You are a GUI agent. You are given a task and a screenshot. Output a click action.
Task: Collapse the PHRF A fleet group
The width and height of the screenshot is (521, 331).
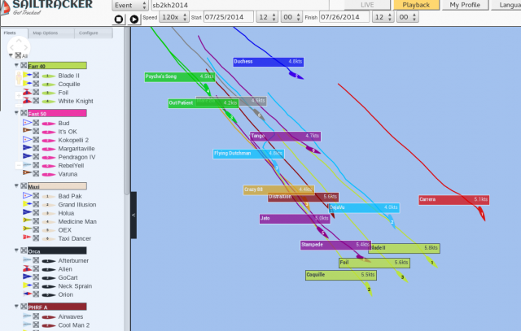[x=16, y=307]
